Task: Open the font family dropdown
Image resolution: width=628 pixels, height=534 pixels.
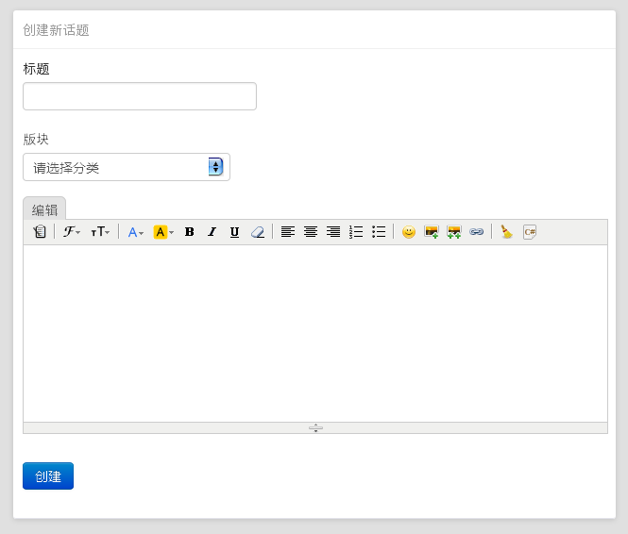Action: (x=72, y=232)
